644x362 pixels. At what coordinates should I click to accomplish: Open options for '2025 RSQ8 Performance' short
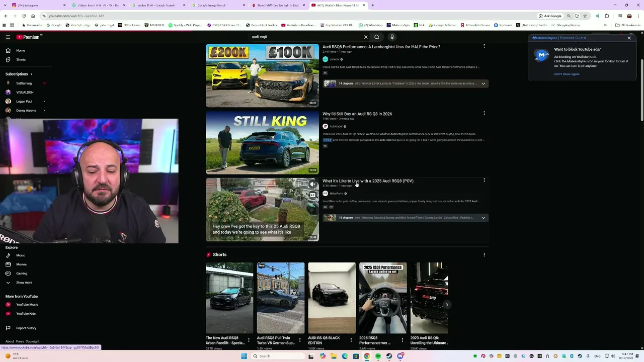[x=402, y=340]
